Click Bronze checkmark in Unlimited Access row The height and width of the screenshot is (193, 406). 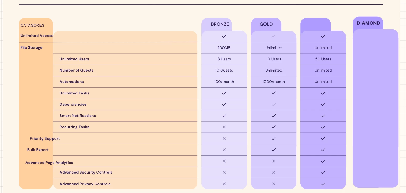224,36
